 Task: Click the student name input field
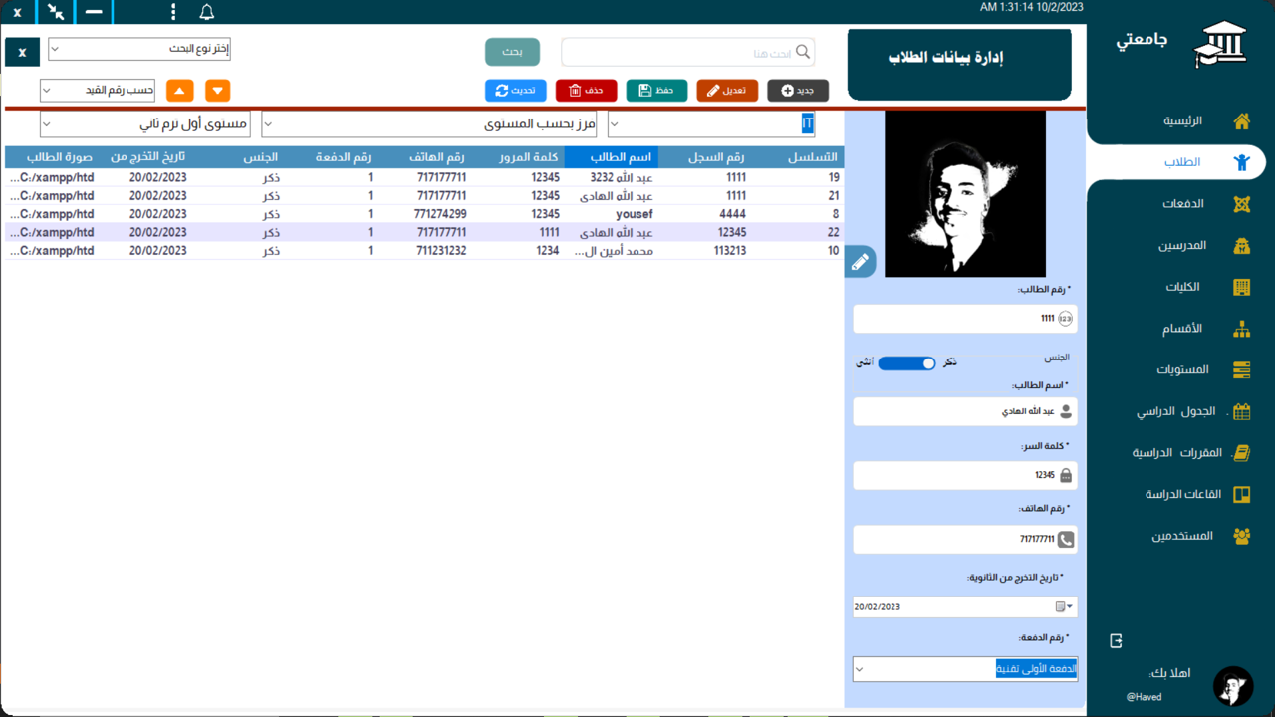tap(956, 411)
